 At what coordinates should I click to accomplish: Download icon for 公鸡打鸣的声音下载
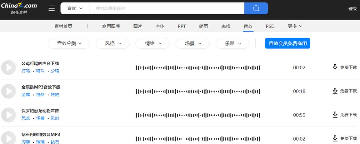coord(335,67)
